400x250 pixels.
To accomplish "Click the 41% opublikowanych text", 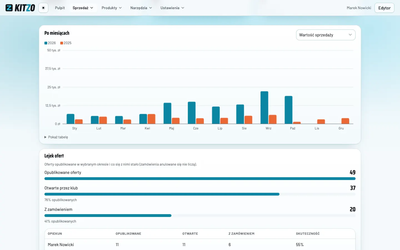I will click(x=60, y=221).
